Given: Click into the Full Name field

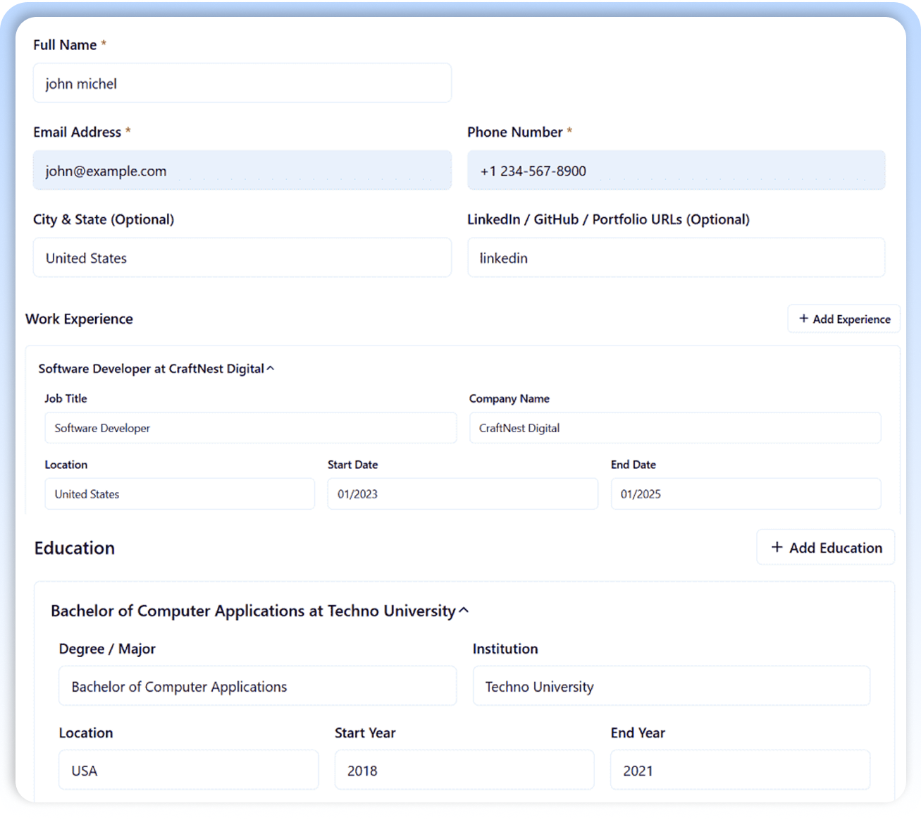Looking at the screenshot, I should click(242, 83).
